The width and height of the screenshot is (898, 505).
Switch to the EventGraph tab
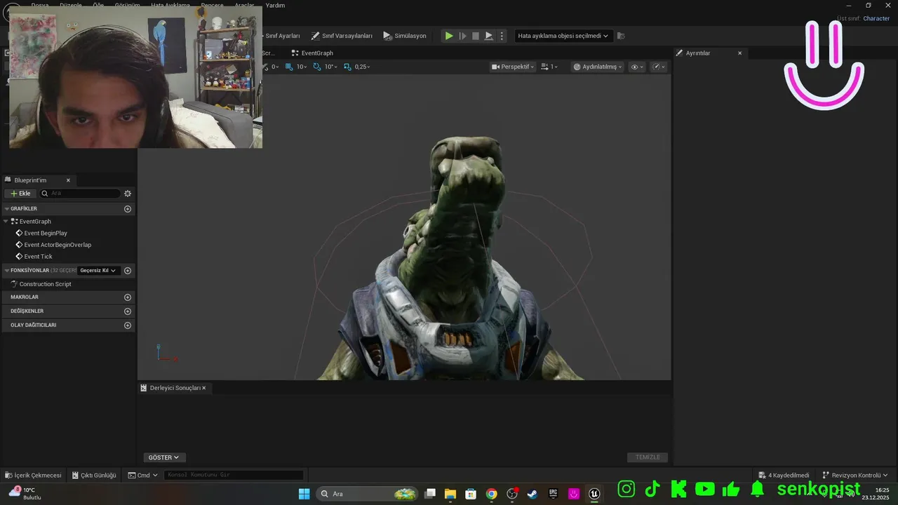tap(312, 53)
